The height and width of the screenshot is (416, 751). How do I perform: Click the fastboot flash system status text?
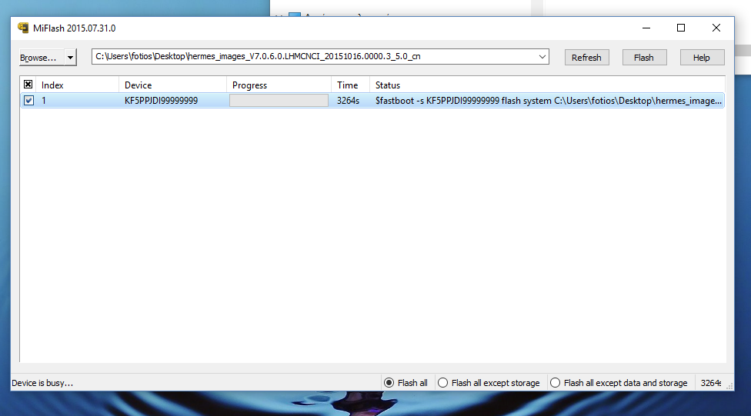[x=549, y=101]
